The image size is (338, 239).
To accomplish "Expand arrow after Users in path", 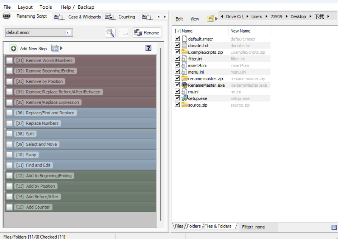I will [x=266, y=16].
